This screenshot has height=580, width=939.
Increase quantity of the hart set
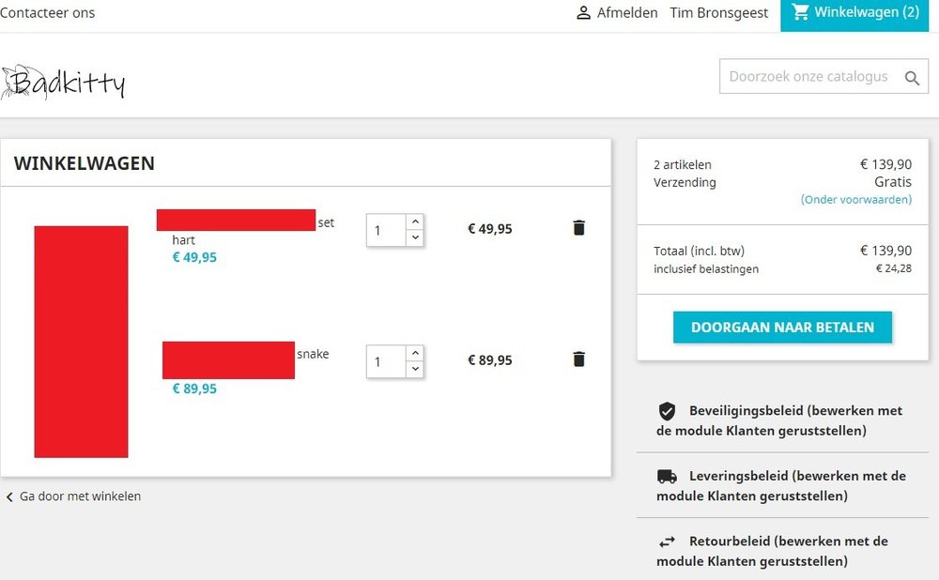point(415,222)
